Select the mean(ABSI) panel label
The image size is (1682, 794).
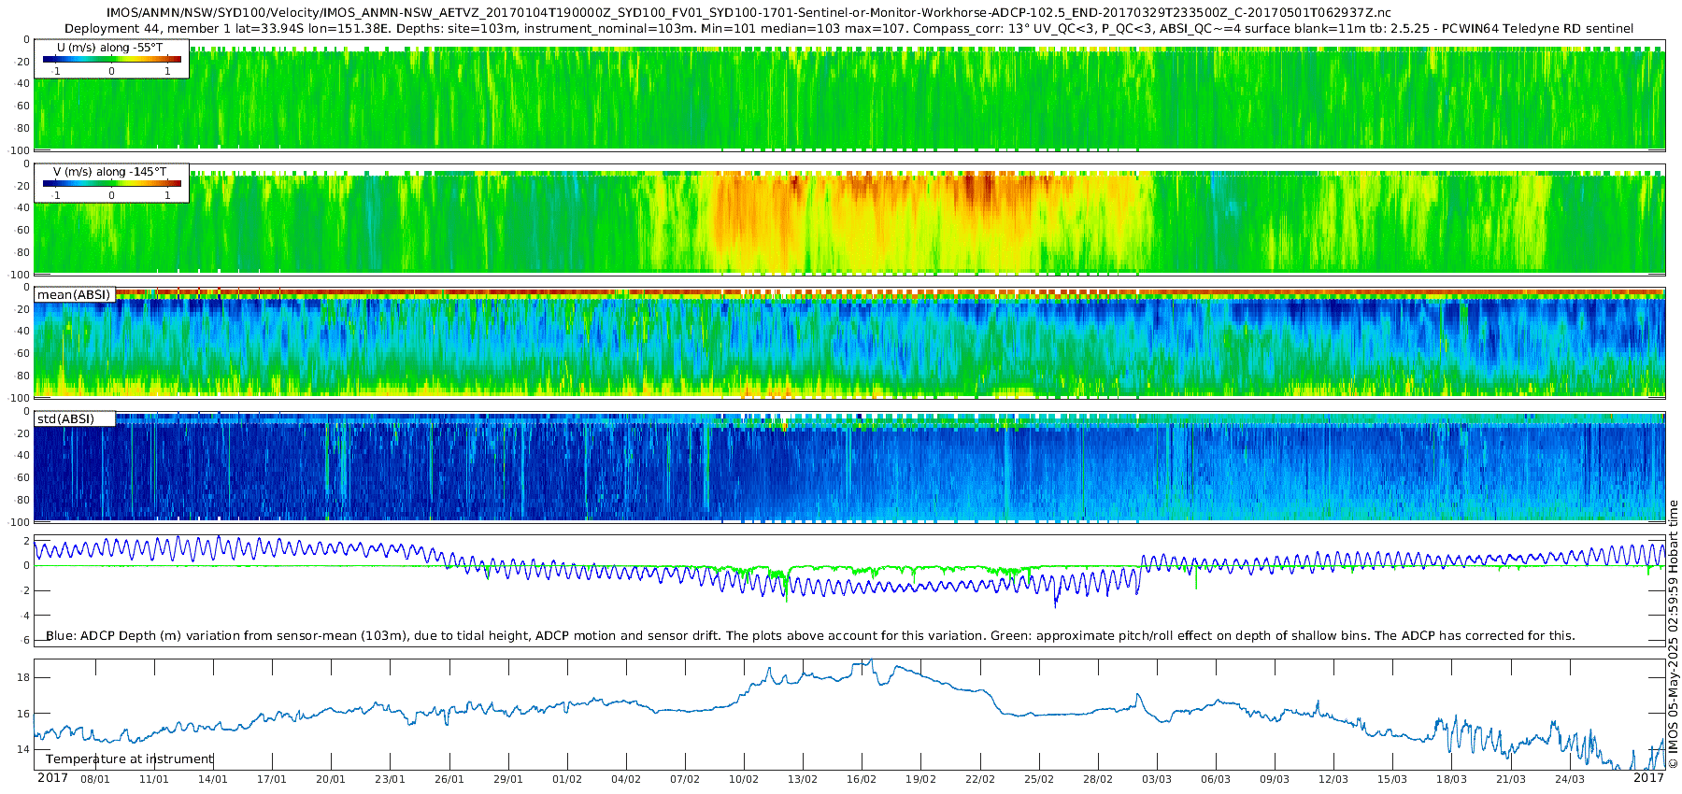(74, 294)
